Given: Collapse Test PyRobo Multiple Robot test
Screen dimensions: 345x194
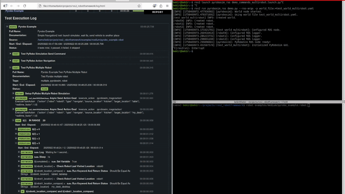Looking at the screenshot, I should (11, 68).
